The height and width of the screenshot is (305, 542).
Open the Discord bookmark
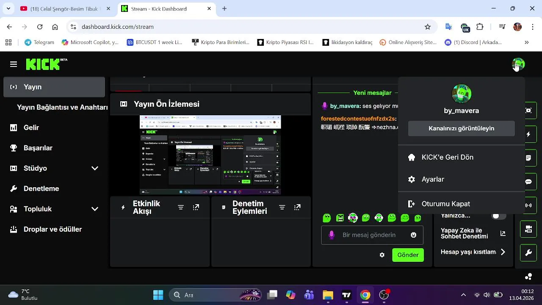(473, 42)
